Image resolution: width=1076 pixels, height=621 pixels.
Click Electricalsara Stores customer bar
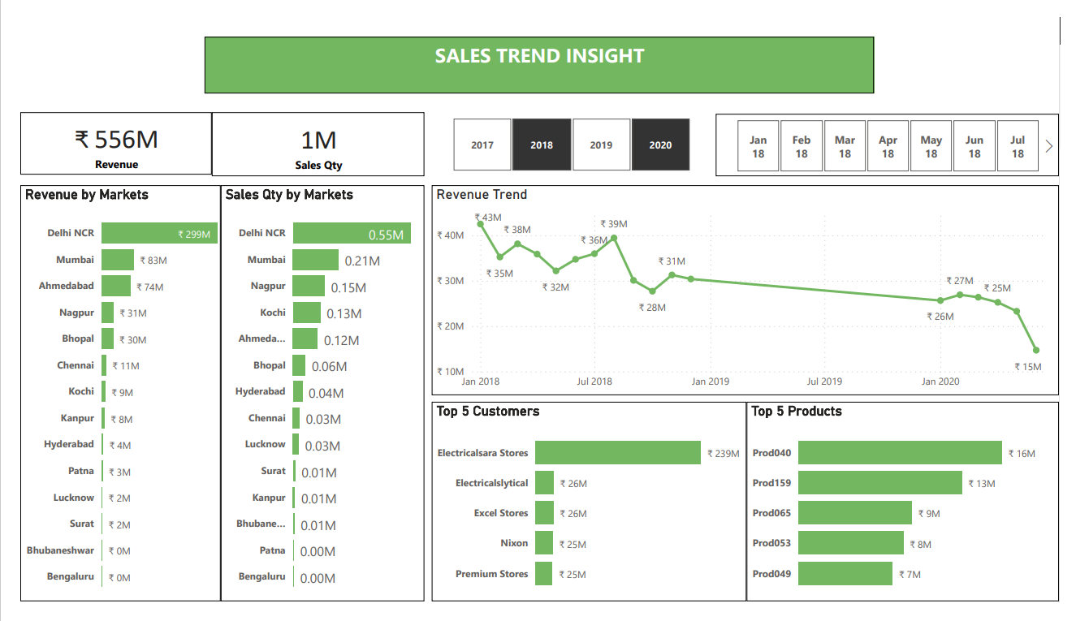tap(617, 453)
